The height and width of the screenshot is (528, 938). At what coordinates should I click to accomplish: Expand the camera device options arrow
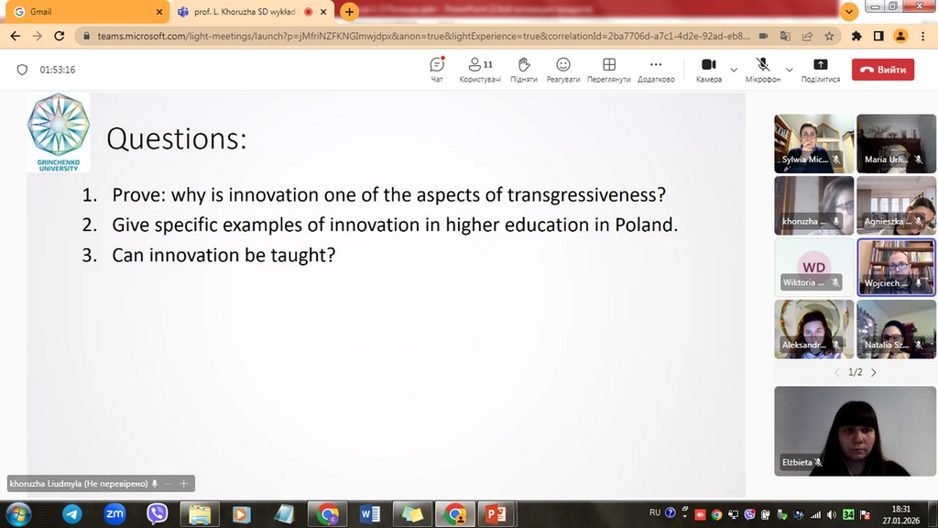(734, 70)
